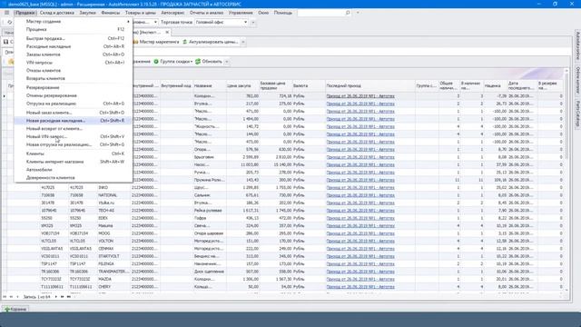Click the green Обновить refresh icon
Viewport: 581px width, 327px height.
click(198, 62)
